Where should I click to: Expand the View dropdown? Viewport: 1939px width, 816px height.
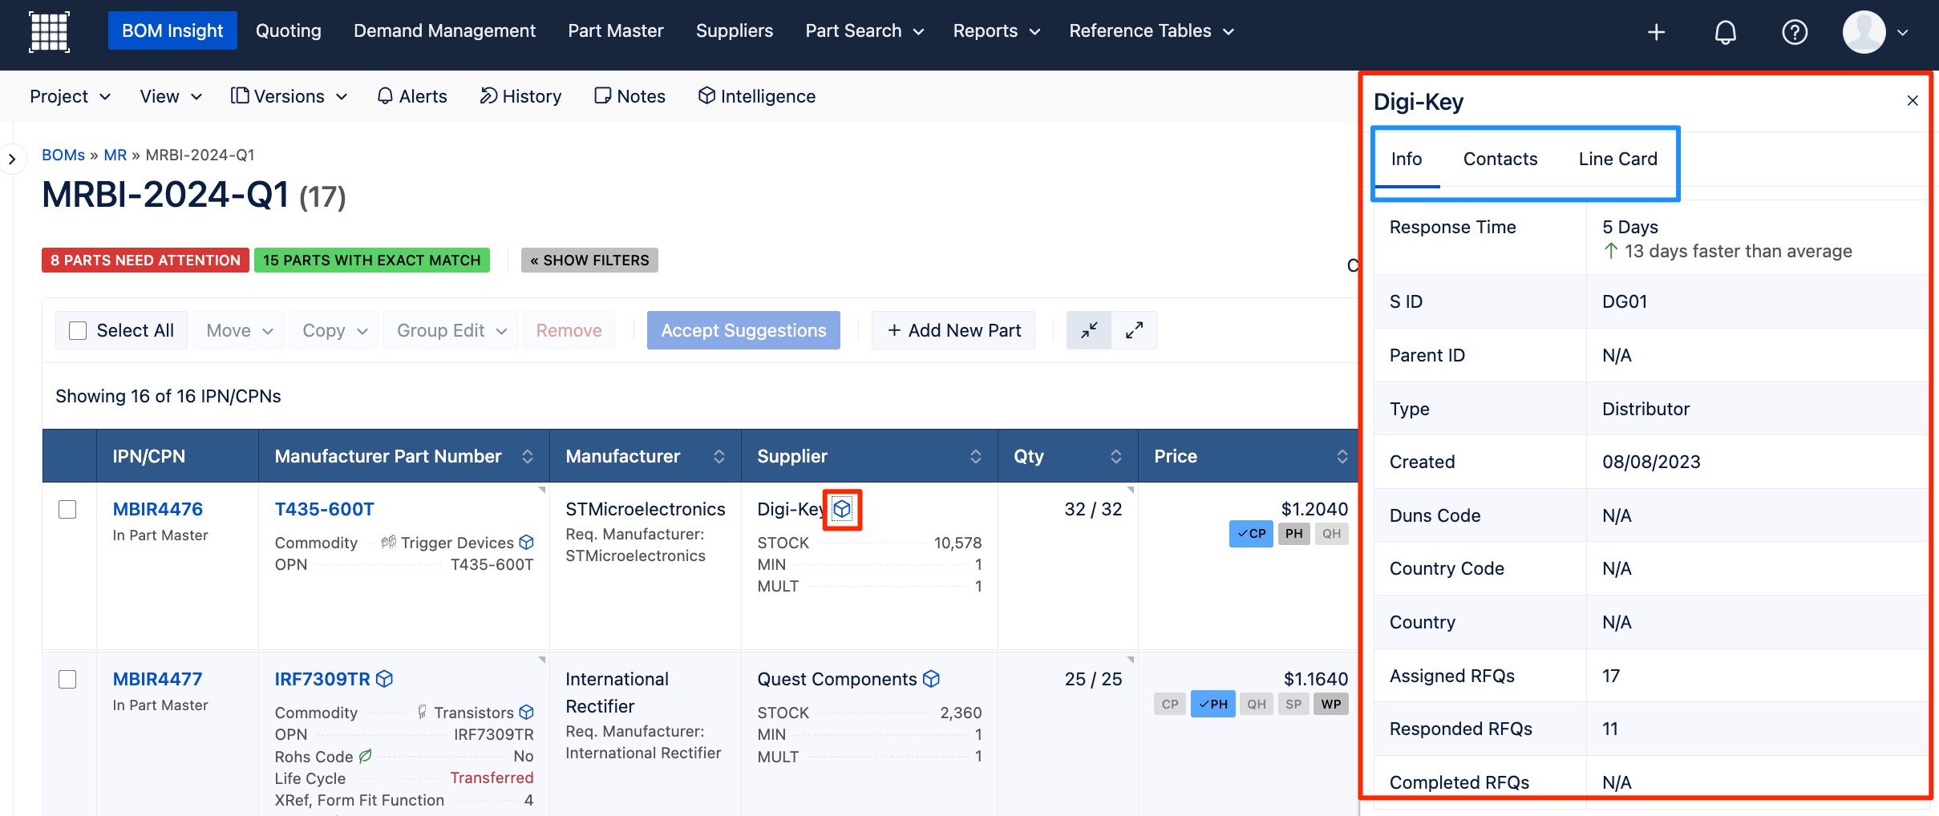click(x=171, y=96)
